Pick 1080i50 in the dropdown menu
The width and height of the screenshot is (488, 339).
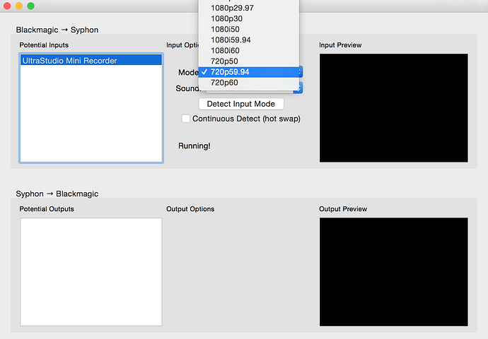(226, 29)
